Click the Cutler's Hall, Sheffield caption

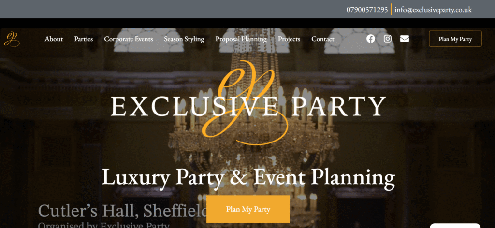click(x=122, y=211)
